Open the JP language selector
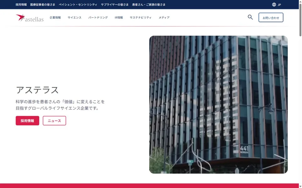 [x=279, y=5]
